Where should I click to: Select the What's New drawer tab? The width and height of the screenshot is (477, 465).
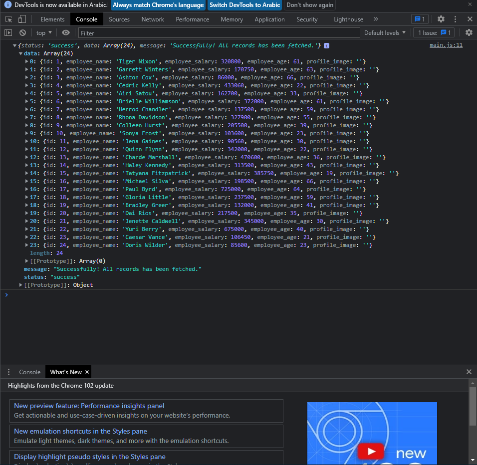tap(66, 372)
